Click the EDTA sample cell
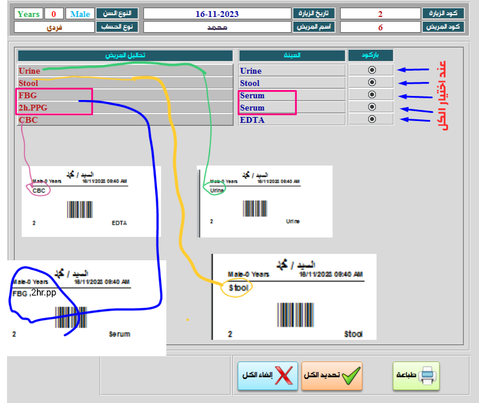479x403 pixels. click(292, 119)
